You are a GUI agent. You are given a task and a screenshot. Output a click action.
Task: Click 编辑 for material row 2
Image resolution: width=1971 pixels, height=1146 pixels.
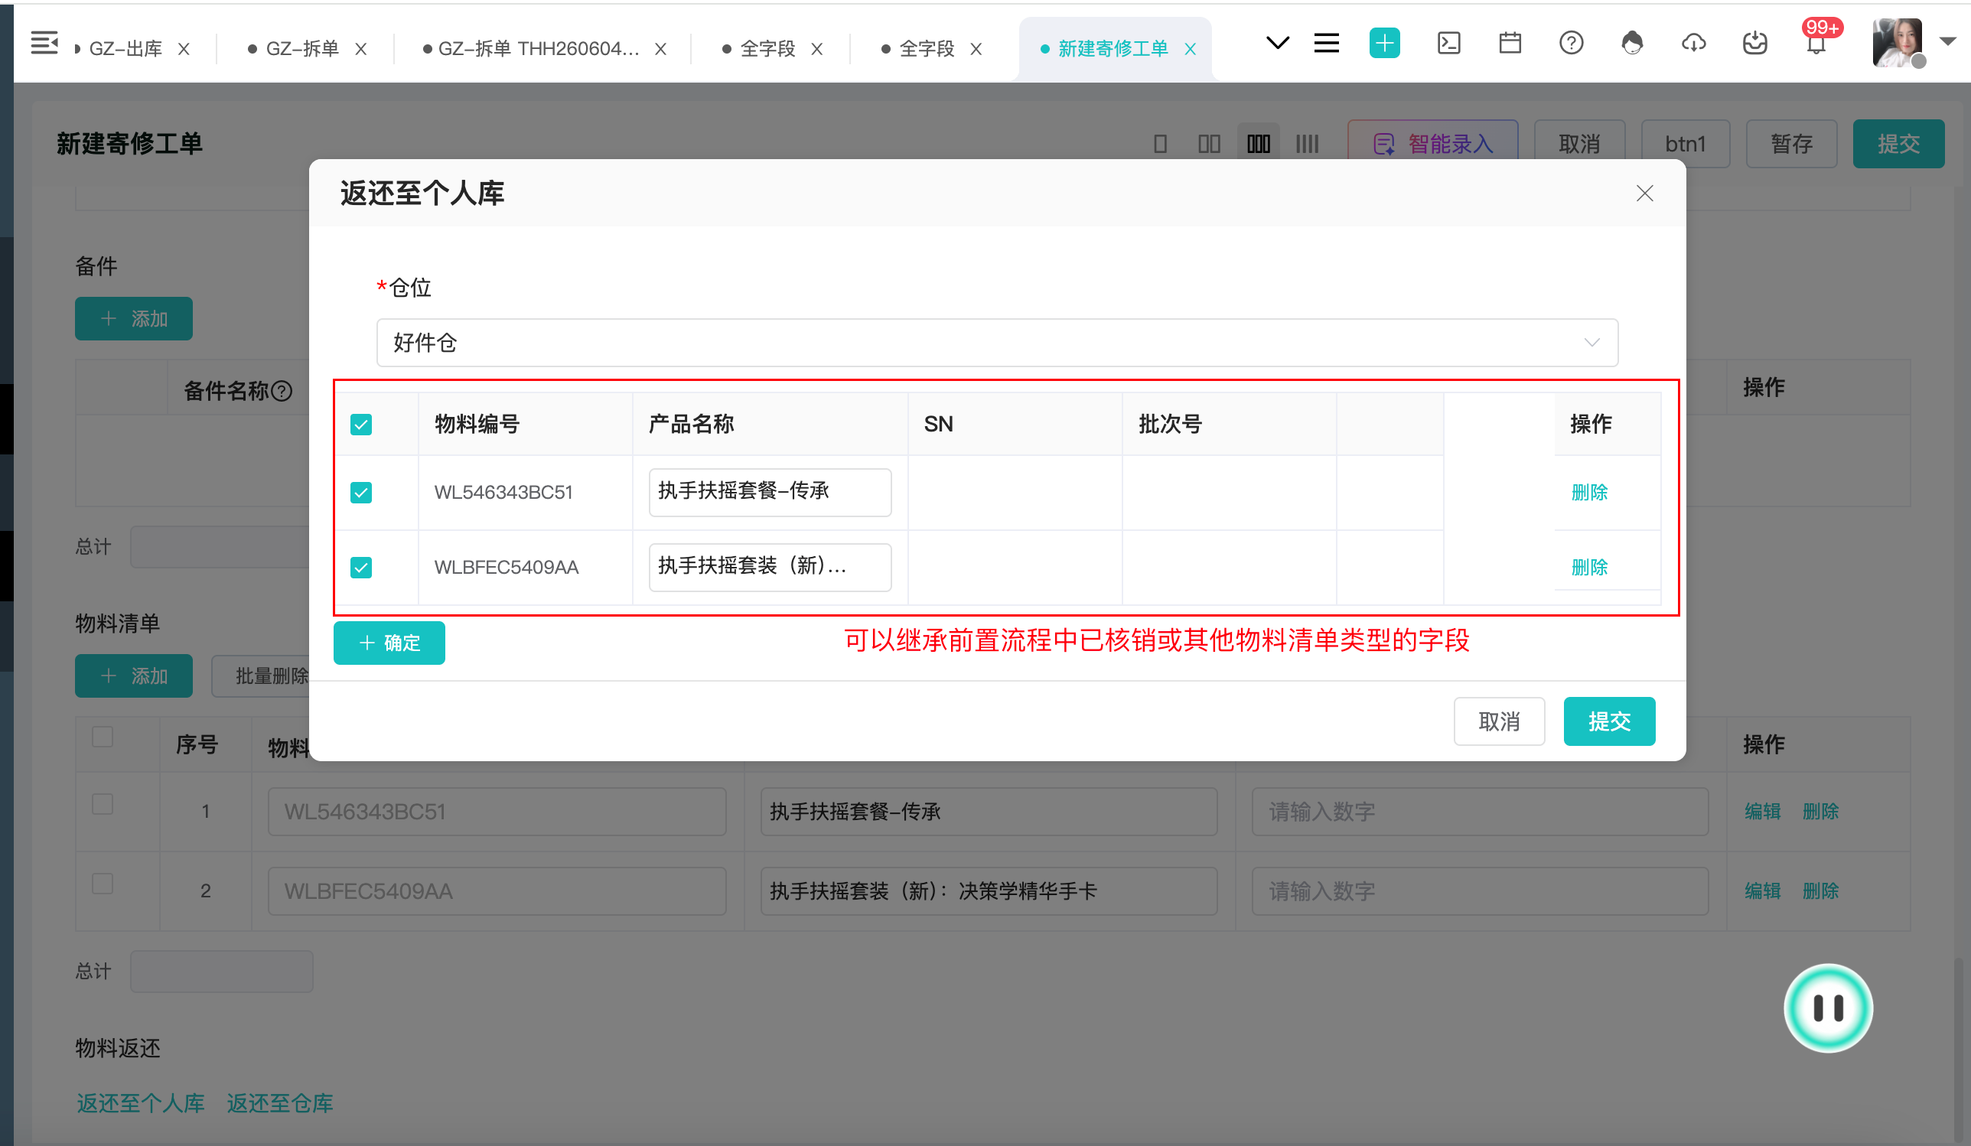(1762, 891)
